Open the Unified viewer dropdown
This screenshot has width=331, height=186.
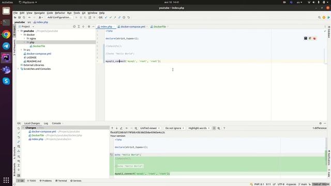coord(150,128)
